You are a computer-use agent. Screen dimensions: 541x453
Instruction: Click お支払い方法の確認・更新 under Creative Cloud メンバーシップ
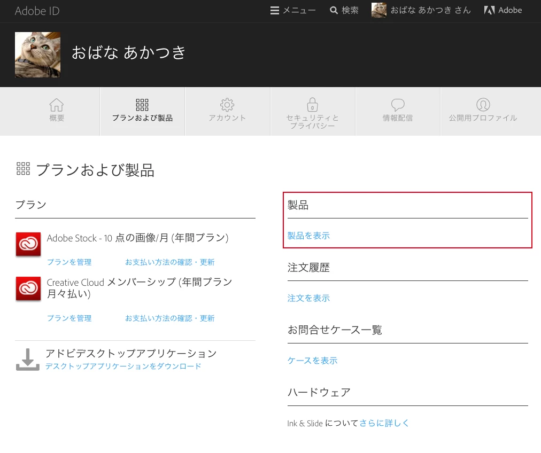pyautogui.click(x=170, y=318)
